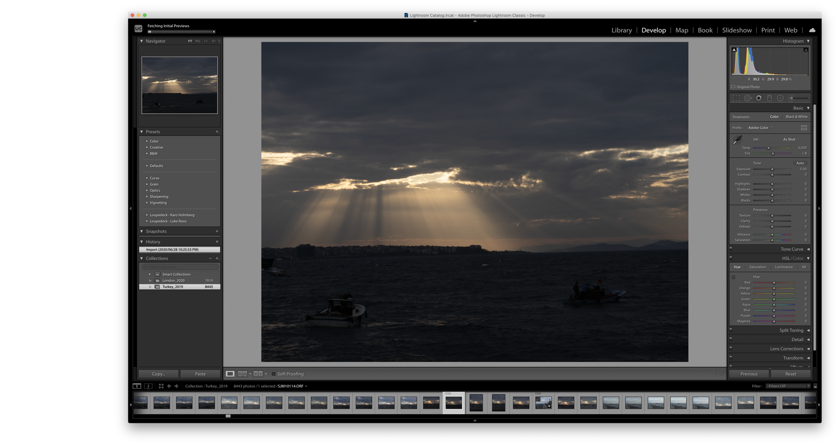The image size is (839, 446).
Task: Expand the Tone Curve panel
Action: (808, 249)
